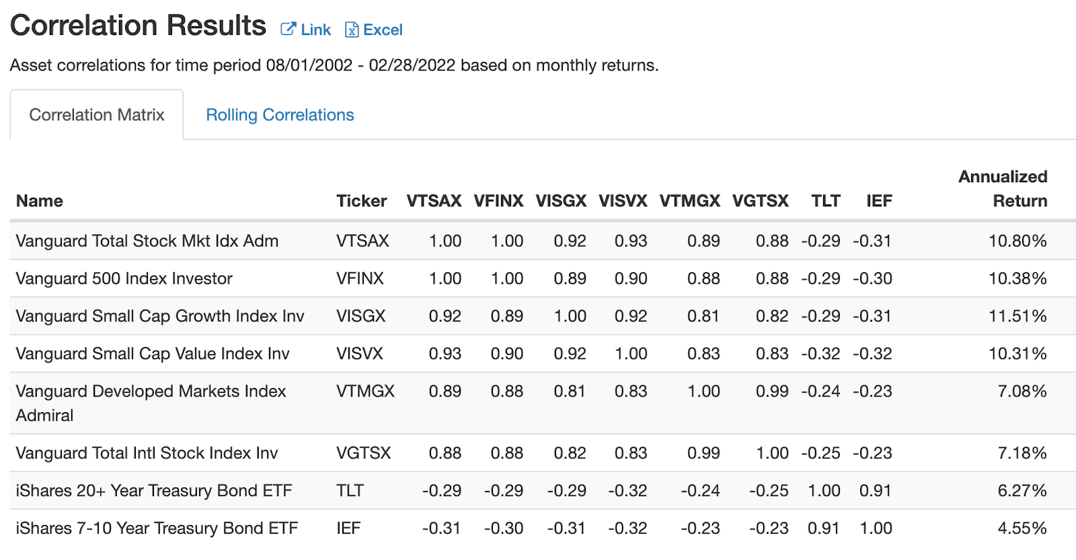This screenshot has height=560, width=1076.
Task: Click iShares 7-10 Year Treasury Bond ETF
Action: 157,528
